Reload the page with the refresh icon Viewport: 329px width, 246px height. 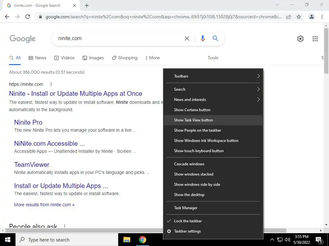click(28, 17)
